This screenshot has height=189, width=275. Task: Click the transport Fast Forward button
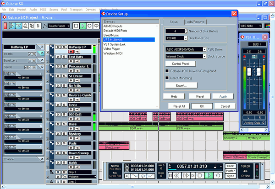(186, 175)
